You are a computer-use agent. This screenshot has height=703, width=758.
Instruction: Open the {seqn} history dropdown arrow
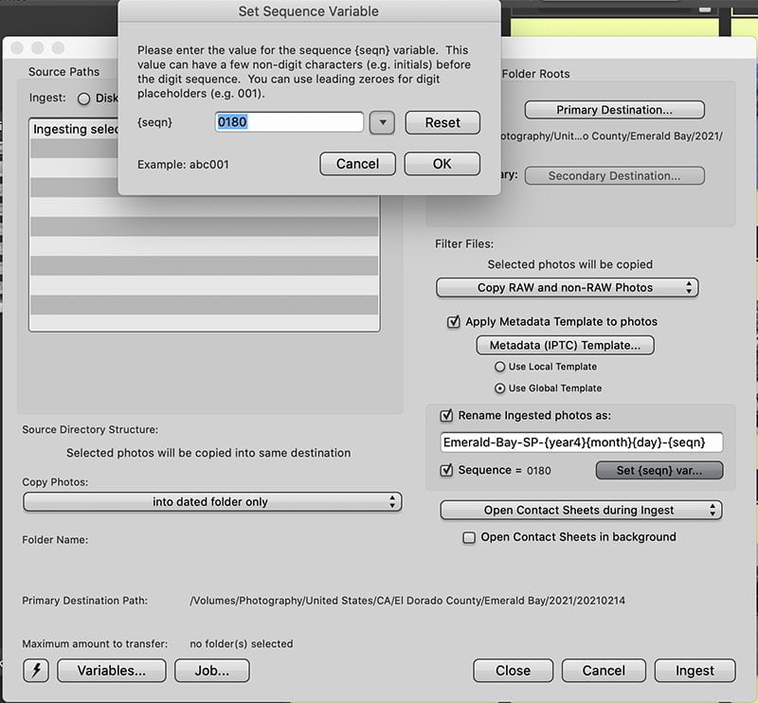pyautogui.click(x=382, y=122)
